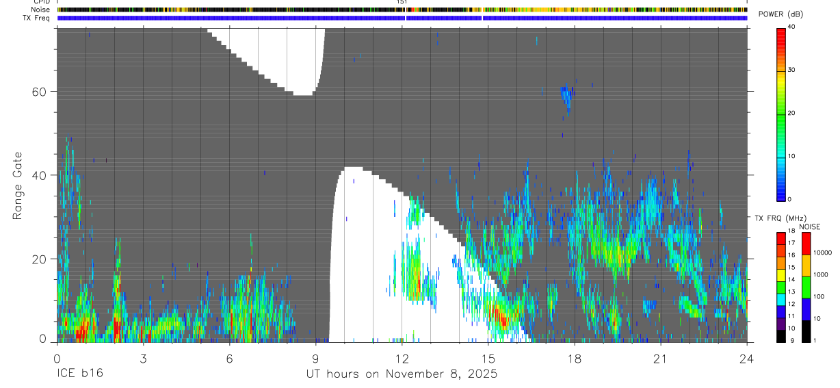
Task: Select the yellow segment of NOISE bar
Action: 806,266
